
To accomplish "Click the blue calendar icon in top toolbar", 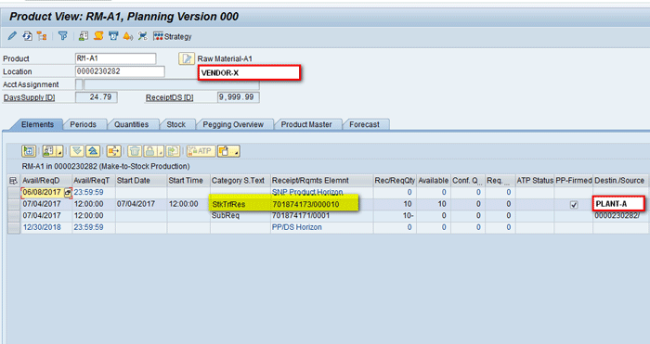I will pos(113,36).
